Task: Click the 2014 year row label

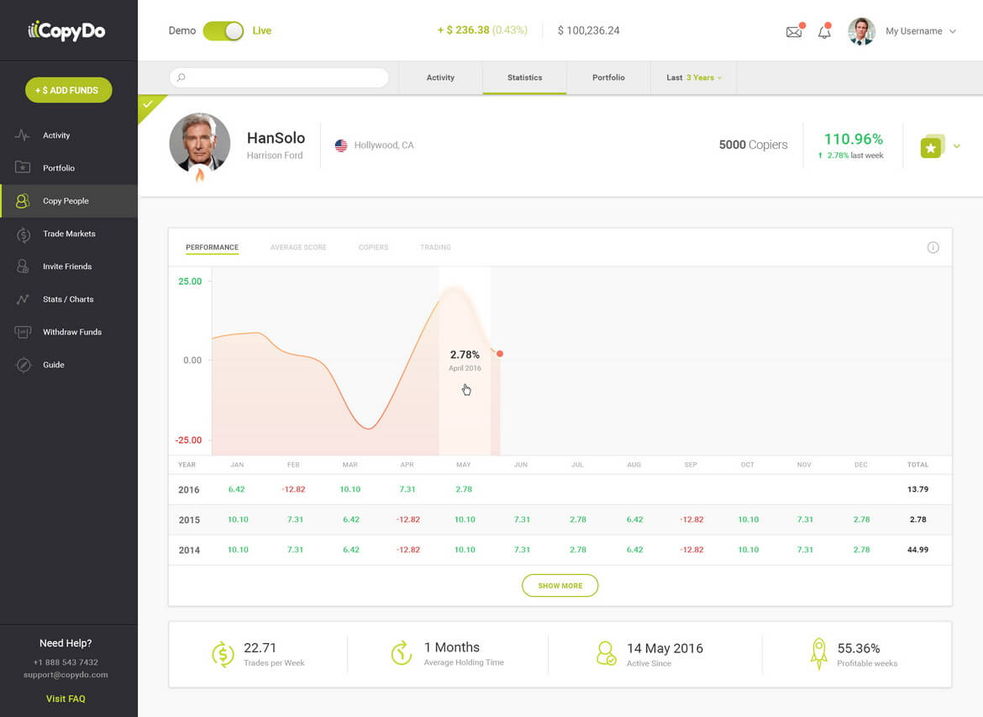Action: (189, 550)
